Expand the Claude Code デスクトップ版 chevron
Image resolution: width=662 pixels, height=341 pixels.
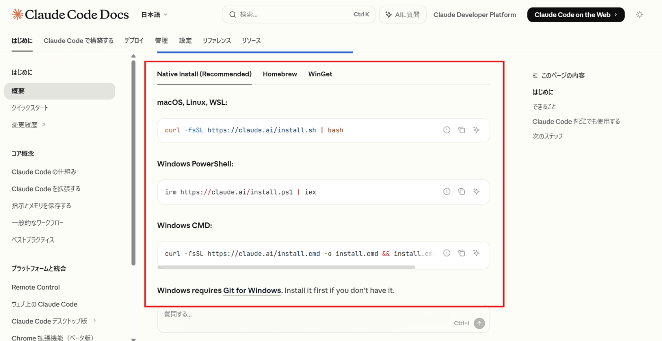(x=95, y=321)
